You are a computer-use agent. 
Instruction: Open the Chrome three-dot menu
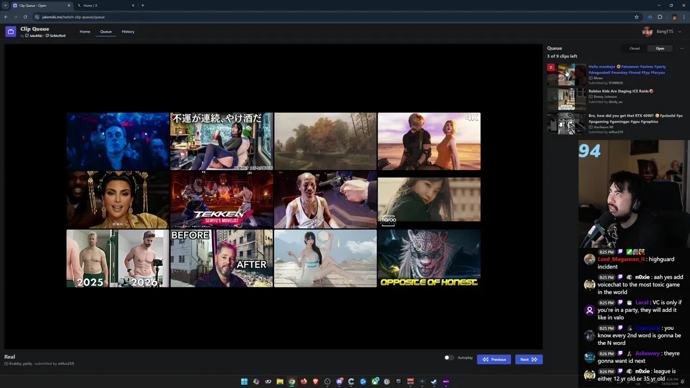click(x=684, y=17)
